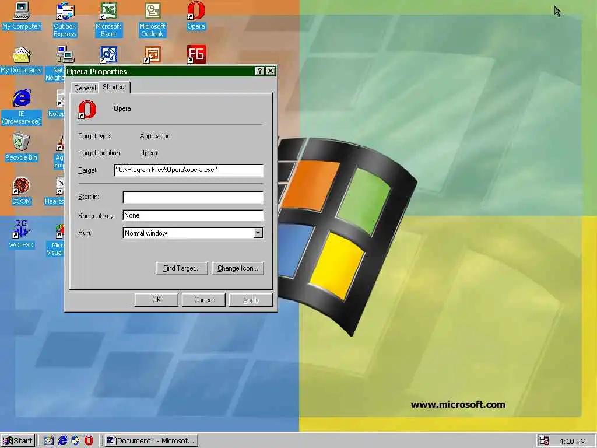
Task: Select the Shortcut tab
Action: pyautogui.click(x=114, y=87)
